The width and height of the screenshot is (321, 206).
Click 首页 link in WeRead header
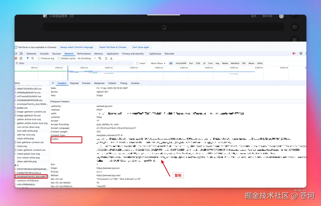(254, 16)
